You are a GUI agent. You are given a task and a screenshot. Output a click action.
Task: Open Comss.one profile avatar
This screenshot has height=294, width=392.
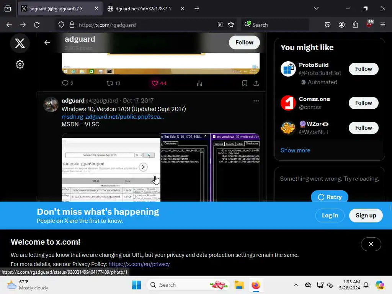(x=288, y=103)
